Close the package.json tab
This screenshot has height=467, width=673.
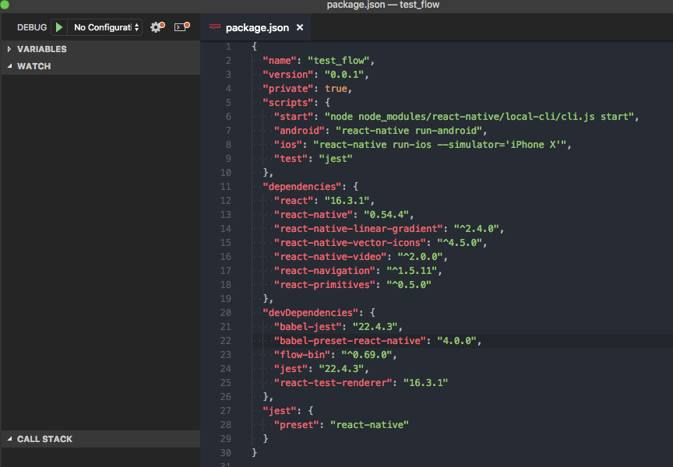(300, 26)
